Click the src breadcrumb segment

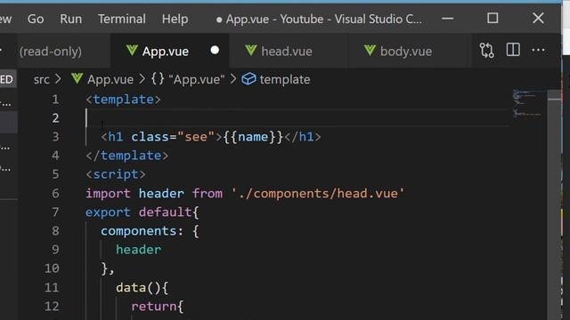point(42,79)
